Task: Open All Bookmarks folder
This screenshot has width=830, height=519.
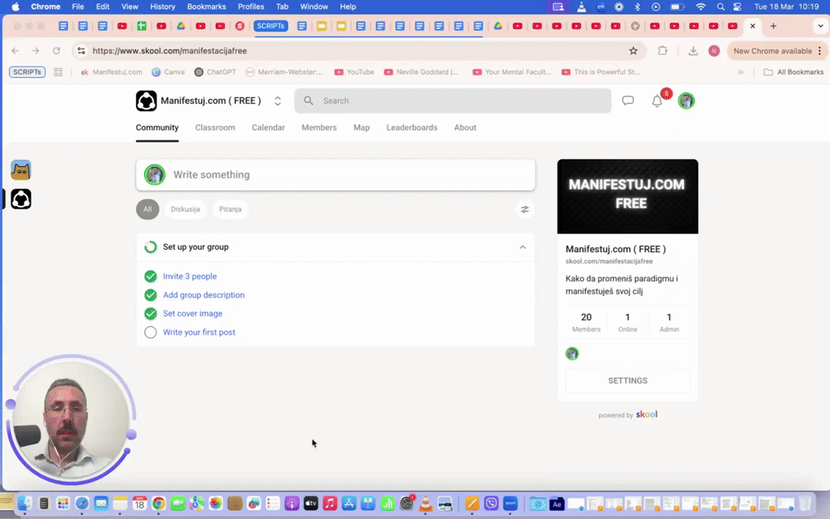Action: tap(794, 72)
